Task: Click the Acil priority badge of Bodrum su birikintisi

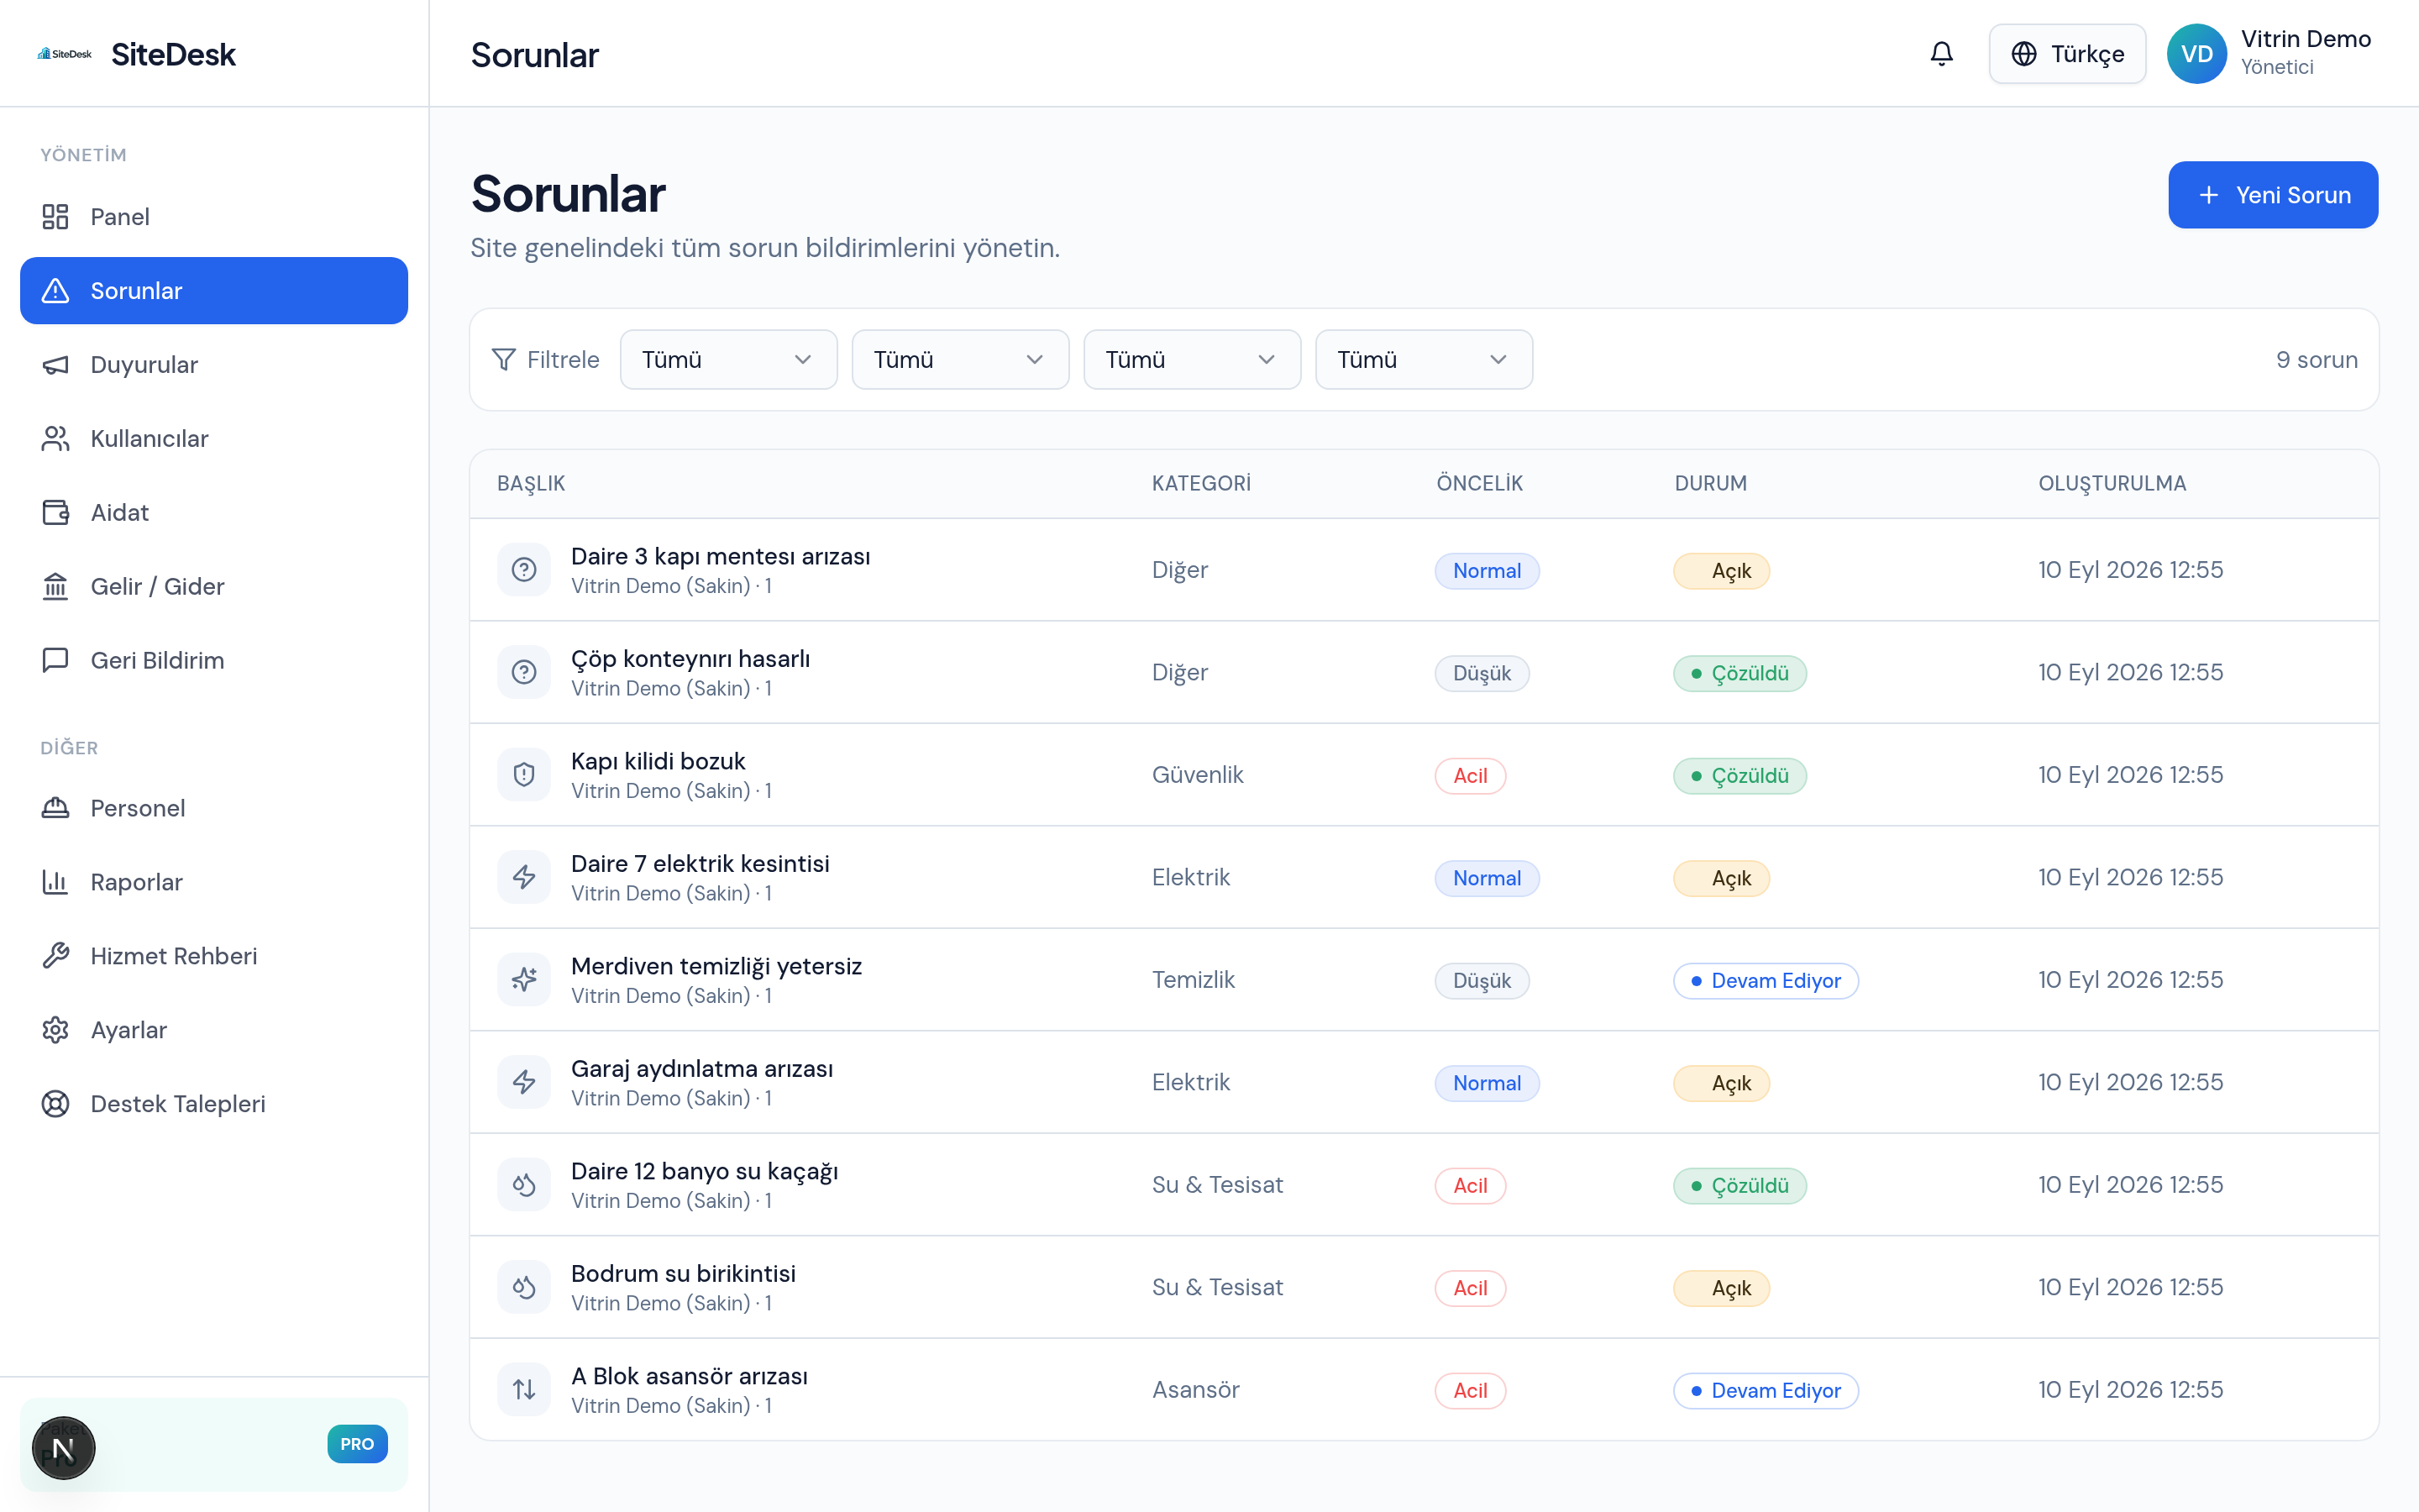Action: click(x=1469, y=1288)
